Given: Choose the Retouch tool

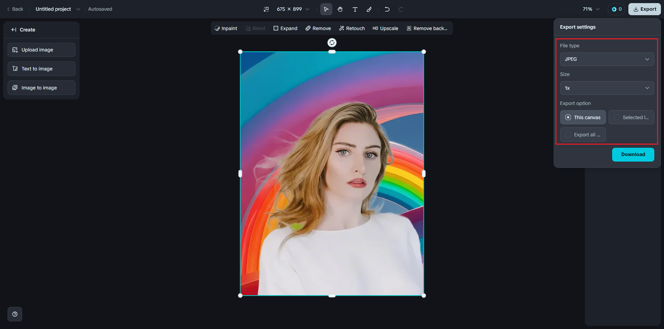Looking at the screenshot, I should click(x=352, y=28).
